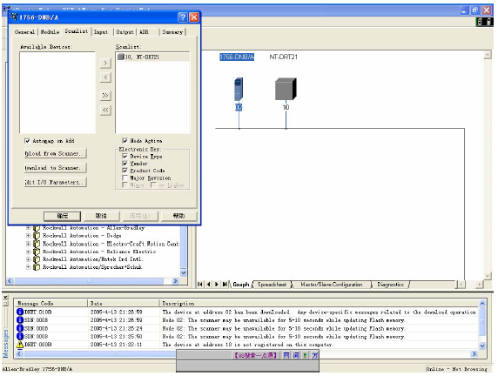Go to previous sheet tab arrow
This screenshot has width=498, height=376.
tap(208, 285)
